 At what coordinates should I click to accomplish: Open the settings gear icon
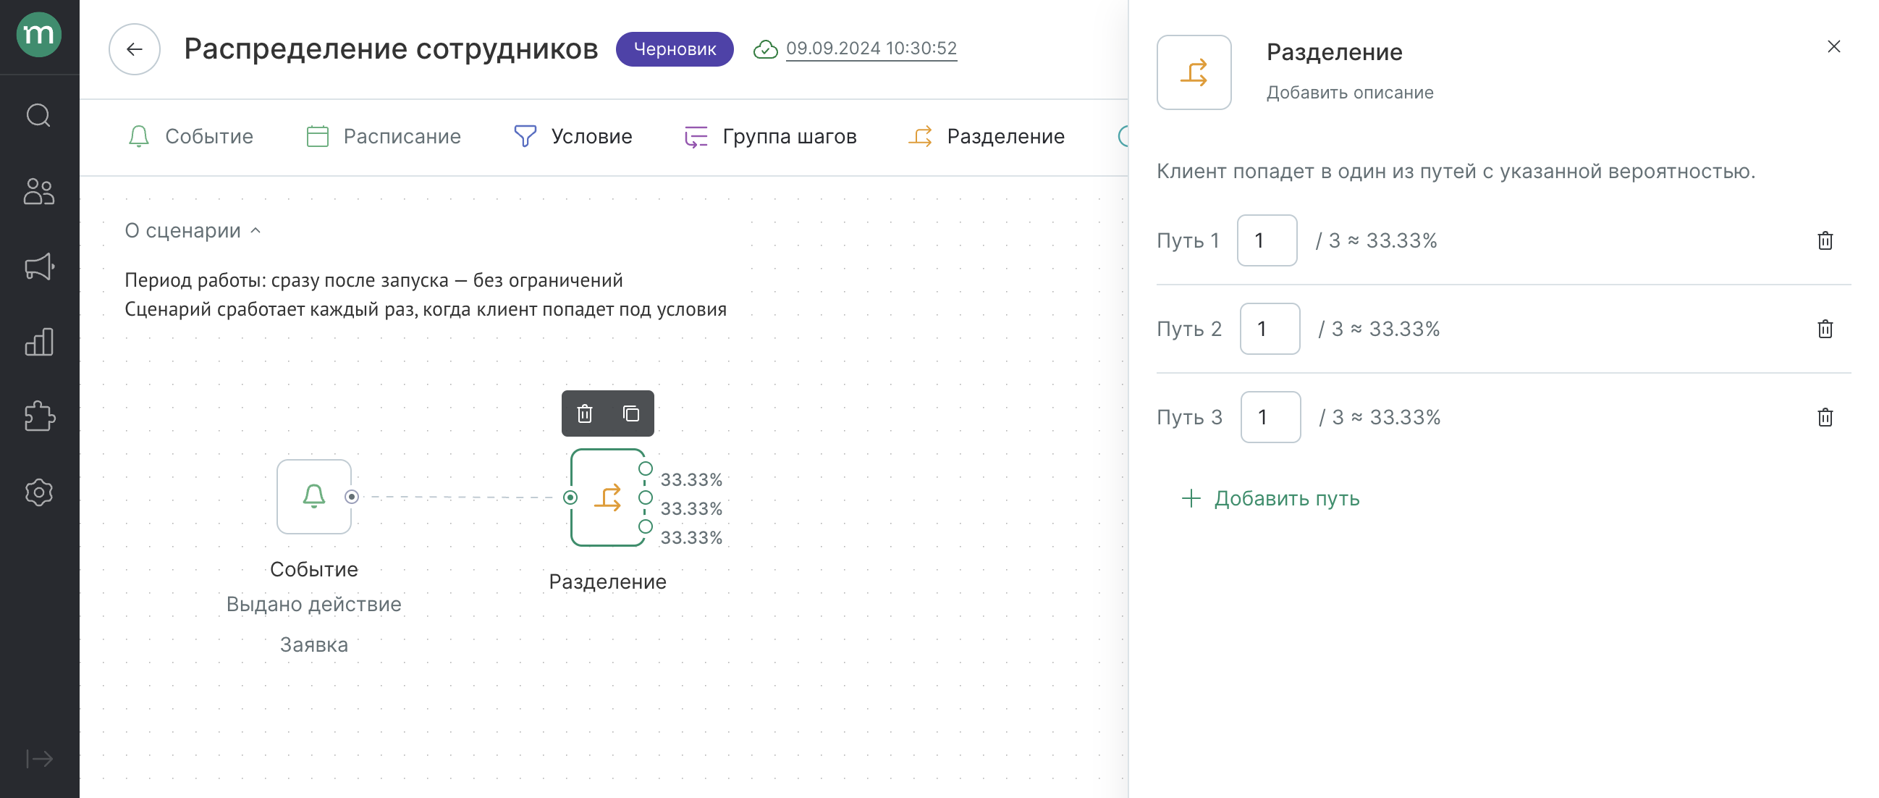38,492
